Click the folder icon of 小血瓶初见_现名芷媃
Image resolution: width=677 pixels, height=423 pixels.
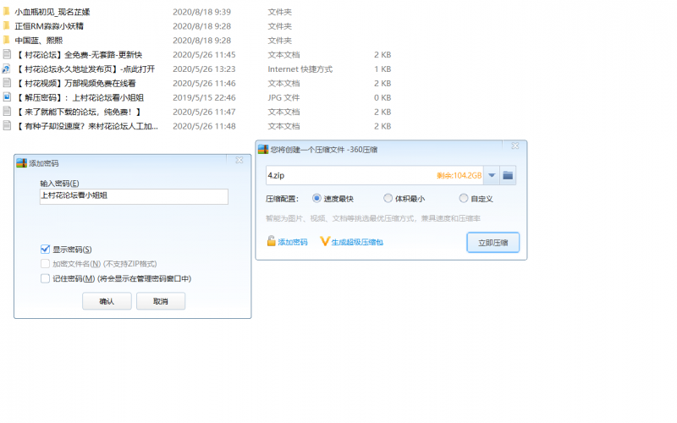(7, 12)
